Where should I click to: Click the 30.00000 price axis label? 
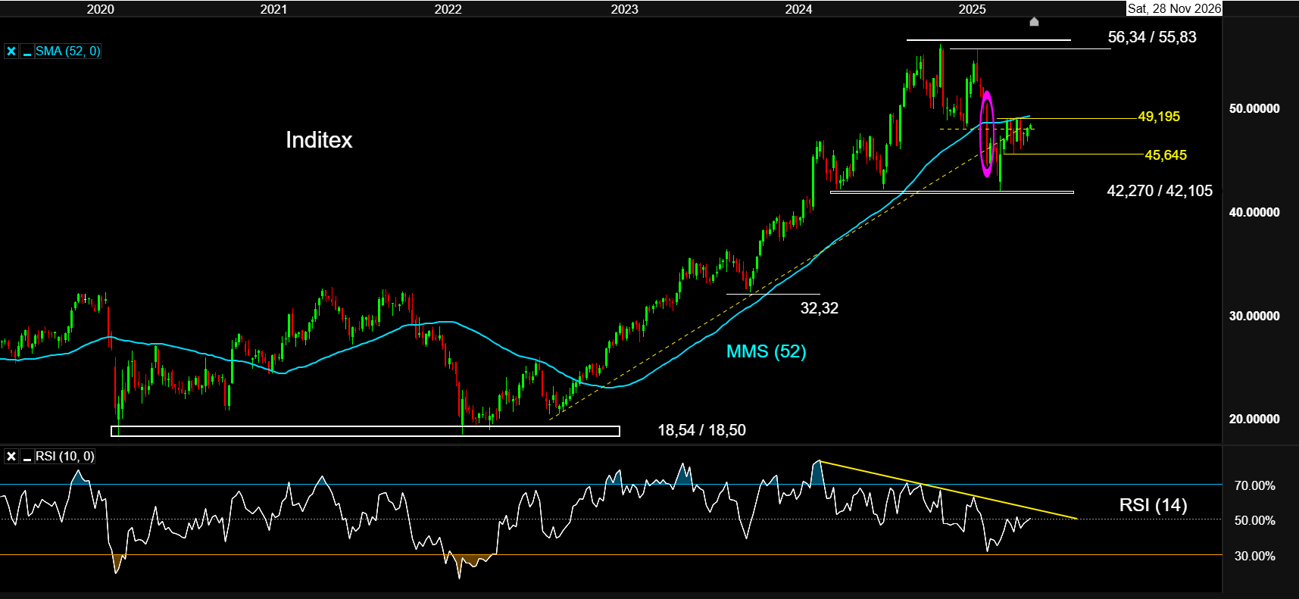tap(1254, 316)
